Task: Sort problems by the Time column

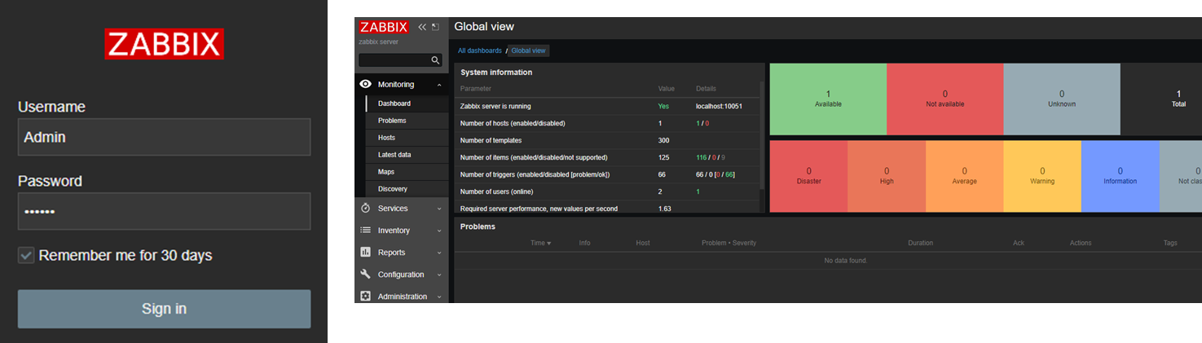Action: (540, 243)
